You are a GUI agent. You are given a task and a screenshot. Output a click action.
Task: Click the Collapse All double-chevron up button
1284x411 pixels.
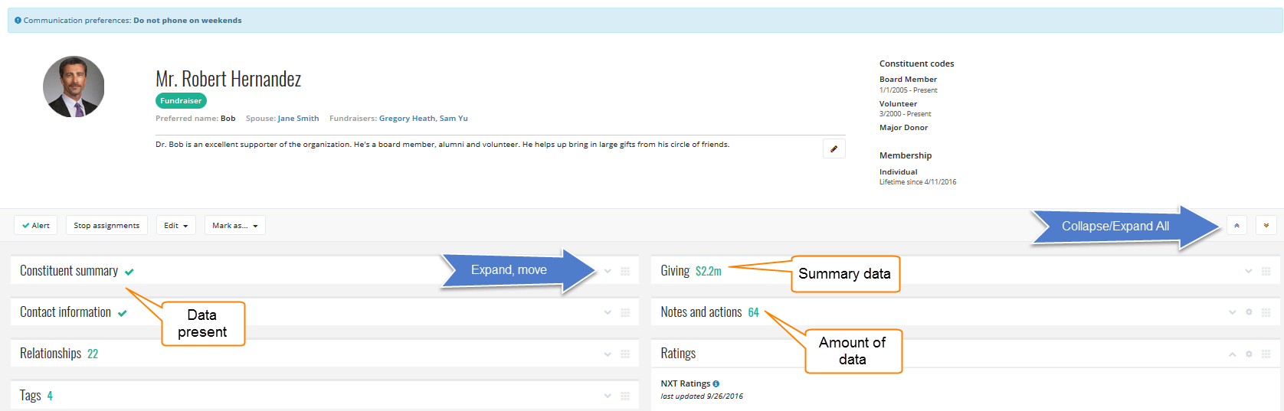point(1237,226)
